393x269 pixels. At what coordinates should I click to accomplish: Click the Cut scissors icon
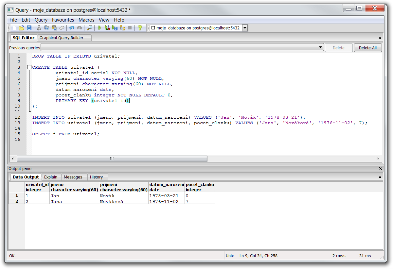click(39, 28)
